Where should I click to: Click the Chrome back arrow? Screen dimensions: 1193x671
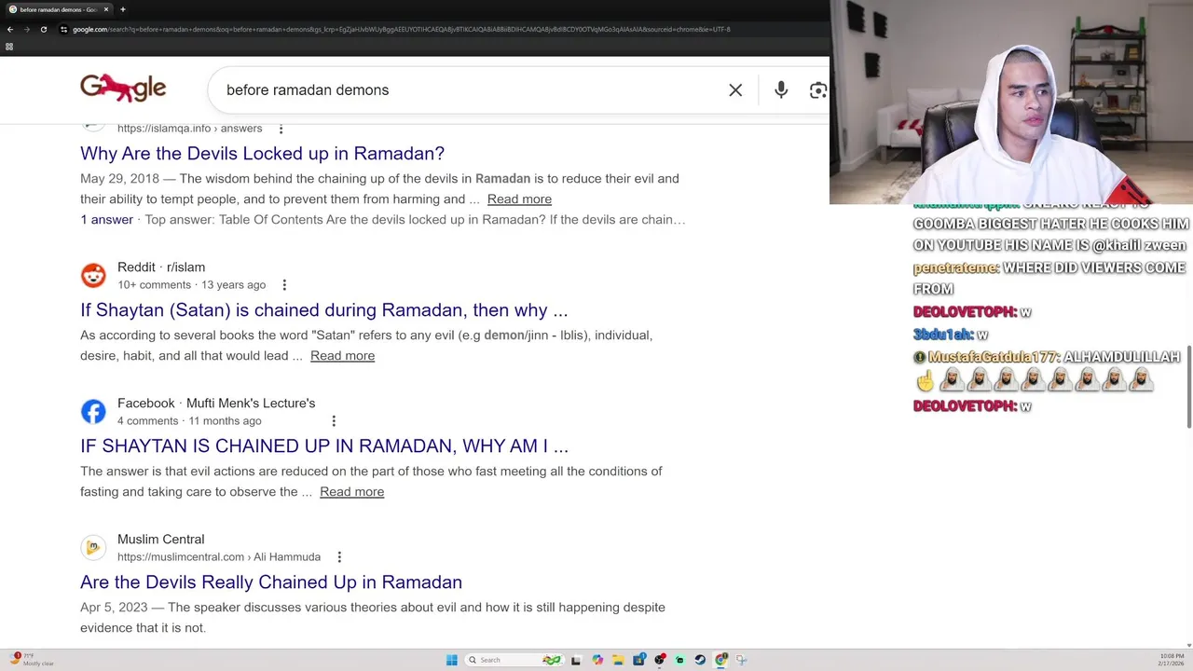10,29
